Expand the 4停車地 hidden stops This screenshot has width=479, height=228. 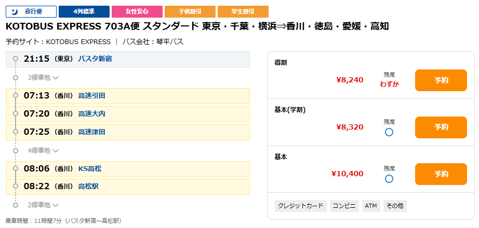point(43,151)
